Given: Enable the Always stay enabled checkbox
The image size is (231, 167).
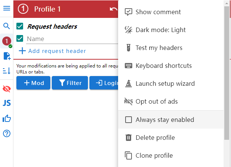Looking at the screenshot, I should point(129,120).
